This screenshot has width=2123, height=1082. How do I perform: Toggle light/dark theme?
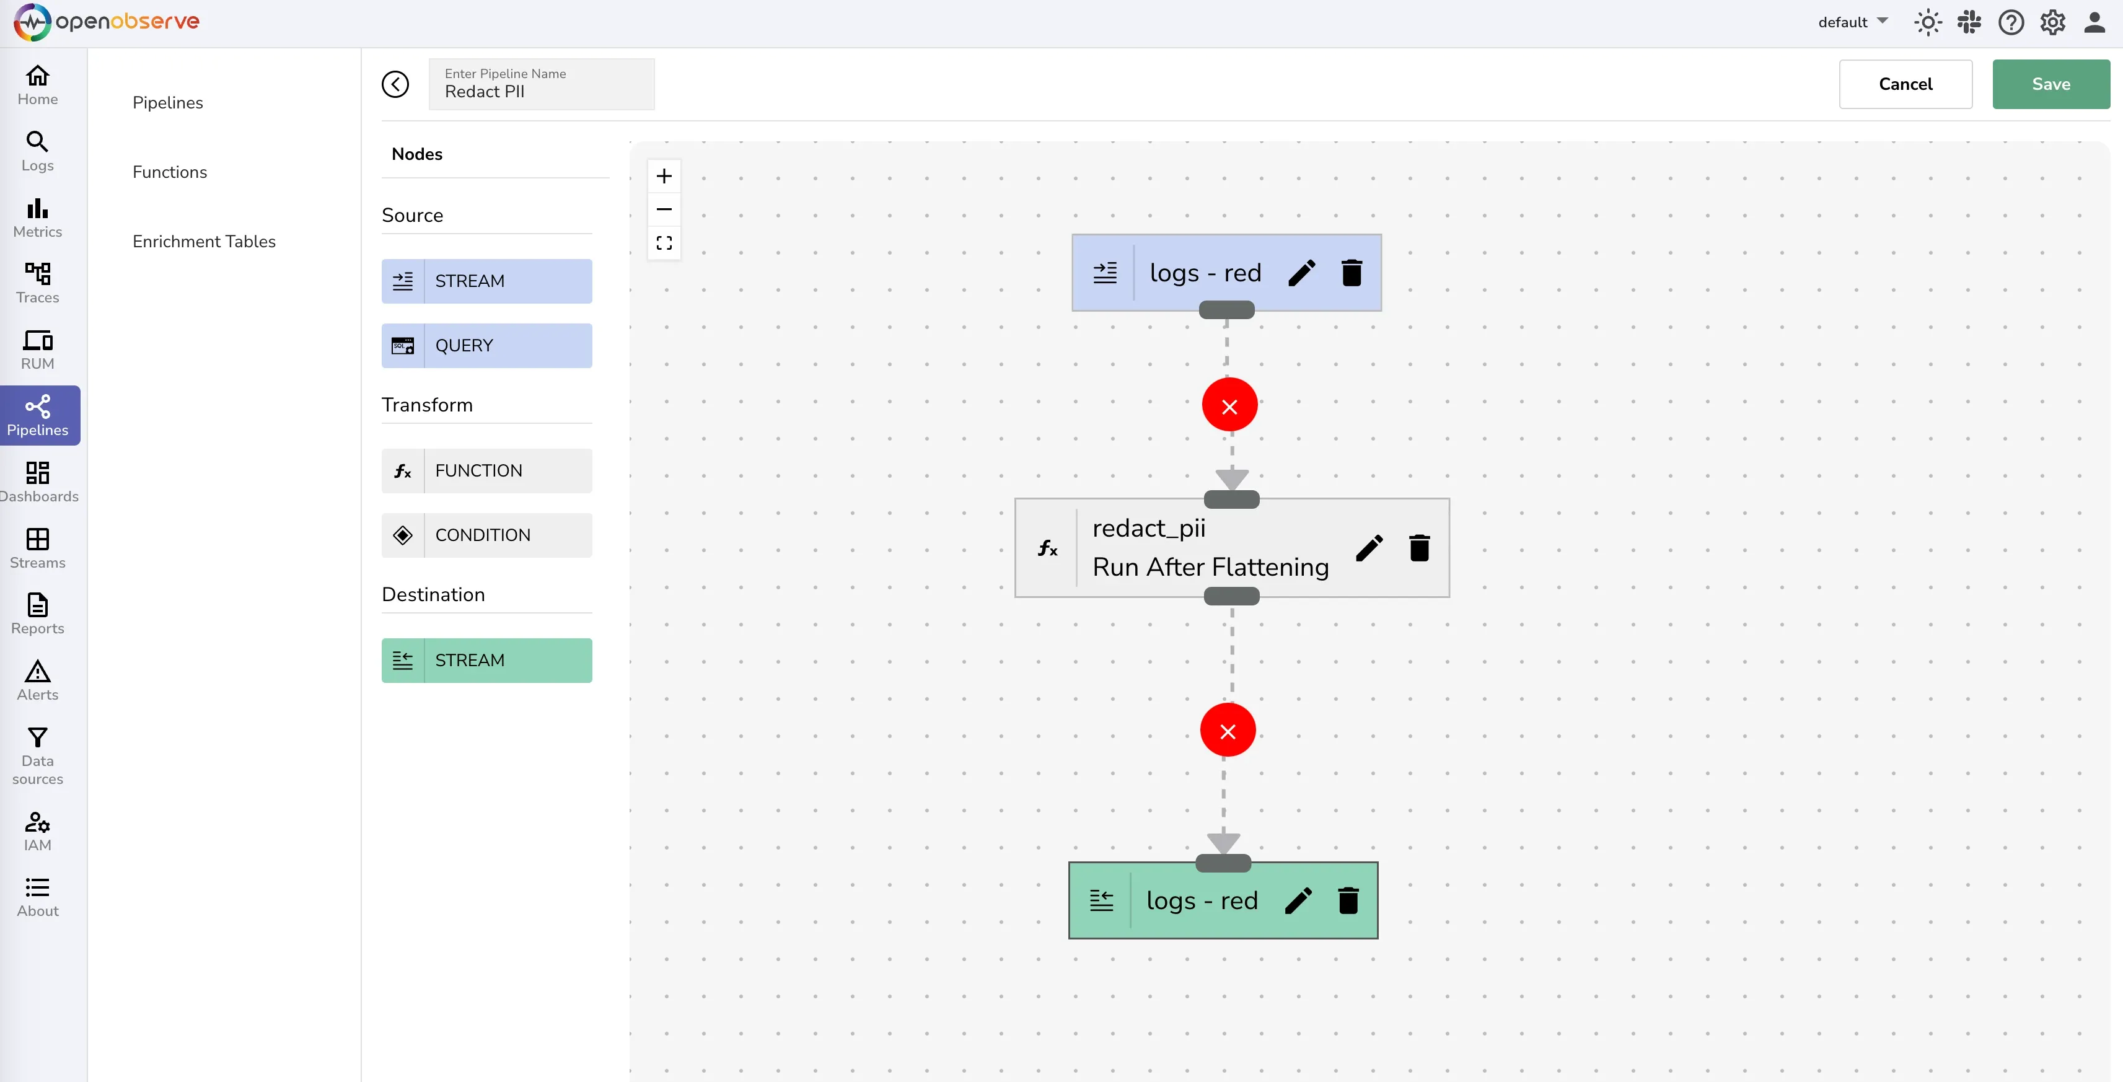[1927, 22]
